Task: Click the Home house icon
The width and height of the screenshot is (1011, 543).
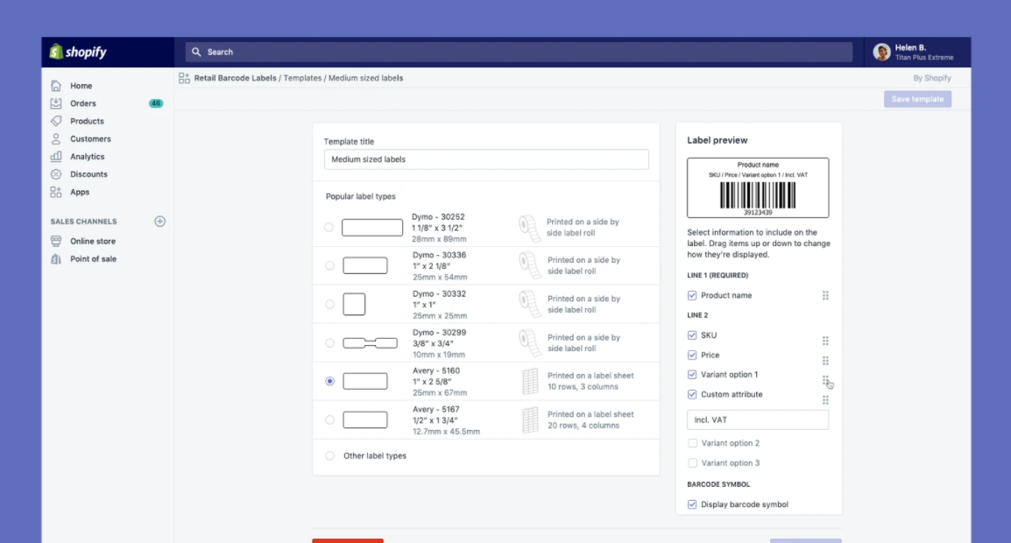Action: 56,86
